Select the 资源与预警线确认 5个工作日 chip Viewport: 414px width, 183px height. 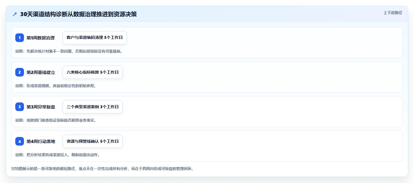[x=93, y=141]
